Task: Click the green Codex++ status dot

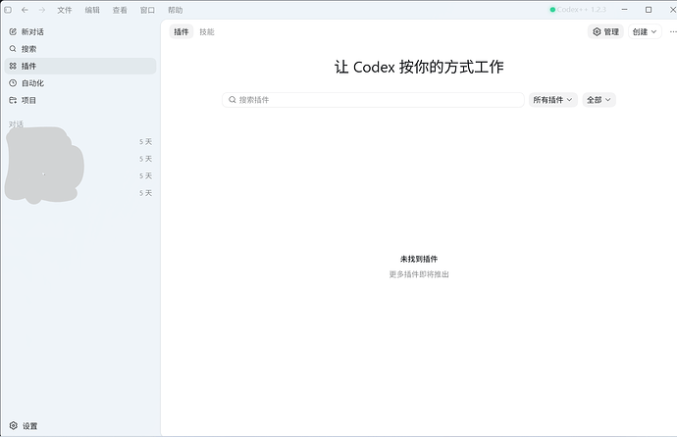Action: (x=552, y=10)
